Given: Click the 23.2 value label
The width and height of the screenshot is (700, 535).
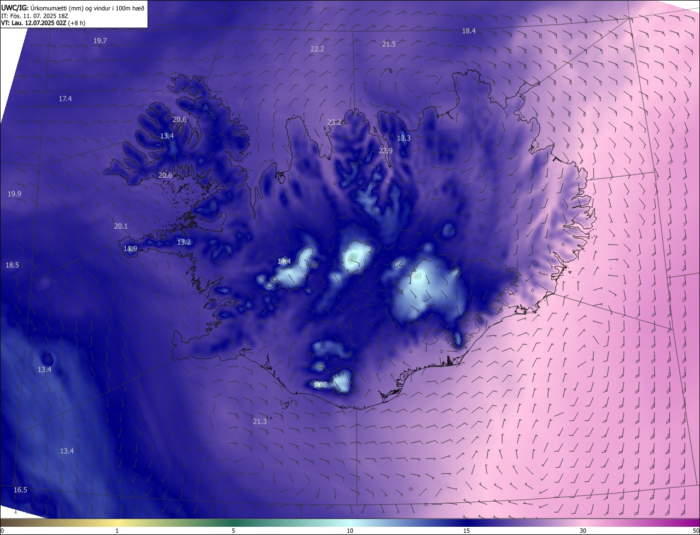Looking at the screenshot, I should coord(334,122).
